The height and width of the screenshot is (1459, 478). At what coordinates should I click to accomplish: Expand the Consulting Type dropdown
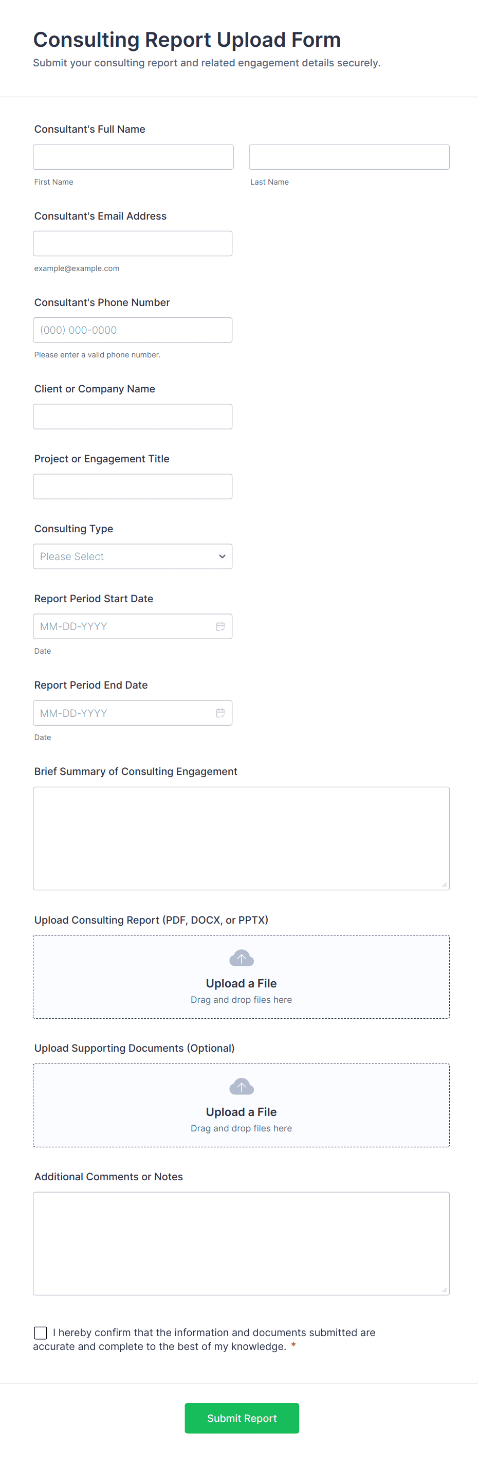[133, 557]
